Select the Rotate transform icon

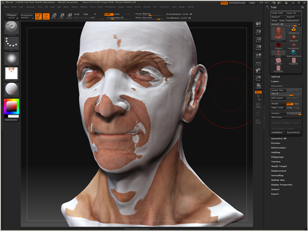pyautogui.click(x=69, y=16)
